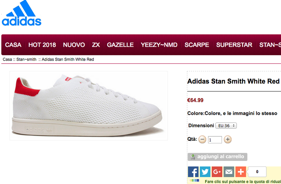Navigate to SUPERSTAR in the menu

(x=234, y=45)
